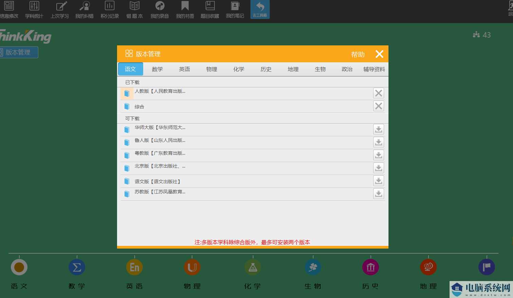Image resolution: width=513 pixels, height=298 pixels.
Task: Select the 语文版【语文出版社】 row text
Action: [157, 182]
